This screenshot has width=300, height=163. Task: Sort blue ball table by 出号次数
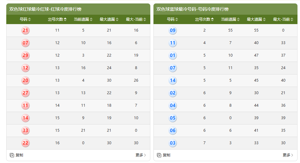[x=204, y=19]
